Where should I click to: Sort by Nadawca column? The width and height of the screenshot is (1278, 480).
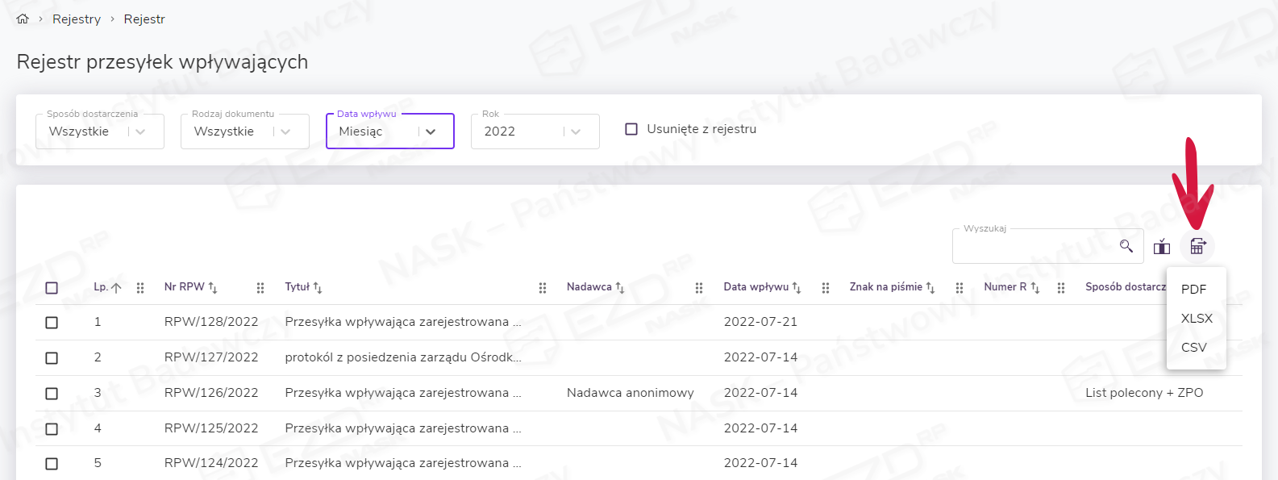(x=619, y=287)
